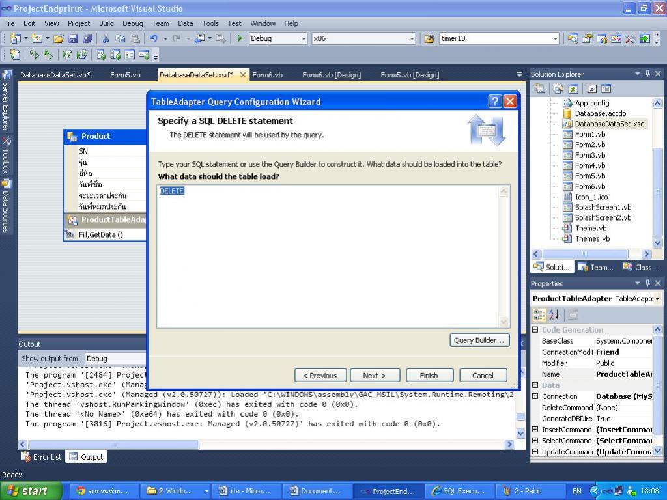Expand the InsertCommand property node
Viewport: 667px width, 500px height.
click(535, 430)
